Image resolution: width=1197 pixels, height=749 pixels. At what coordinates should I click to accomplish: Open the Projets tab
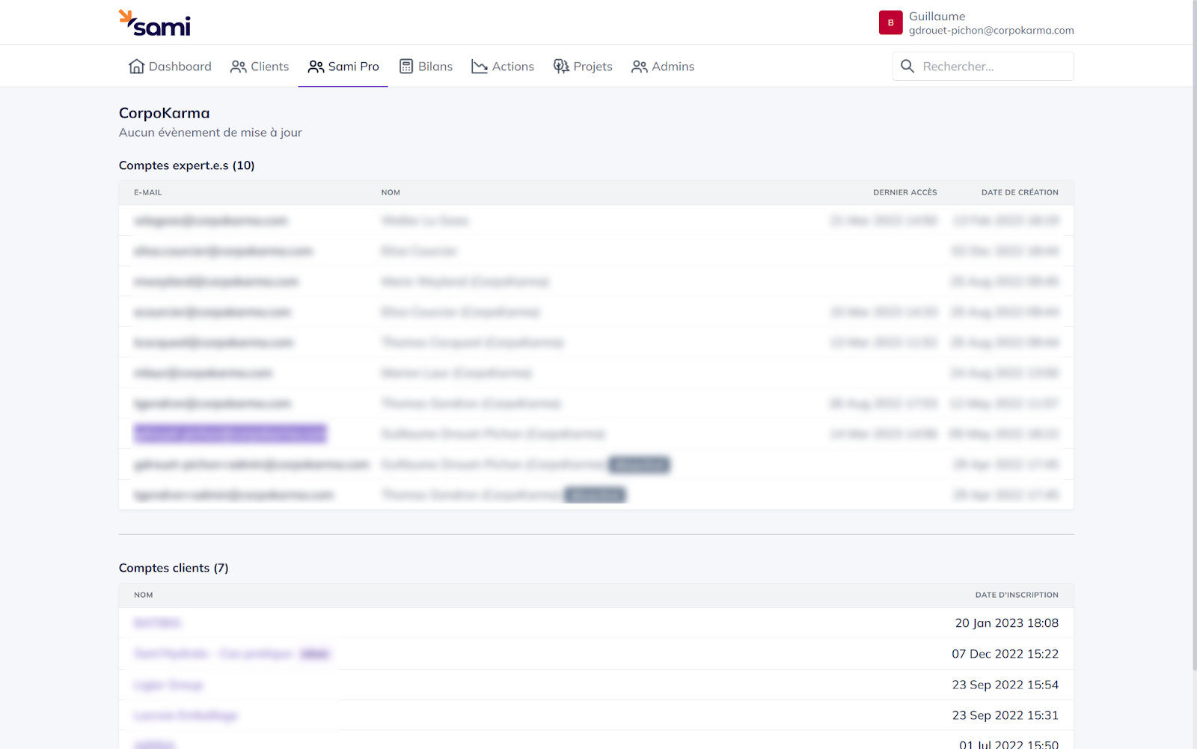tap(583, 67)
